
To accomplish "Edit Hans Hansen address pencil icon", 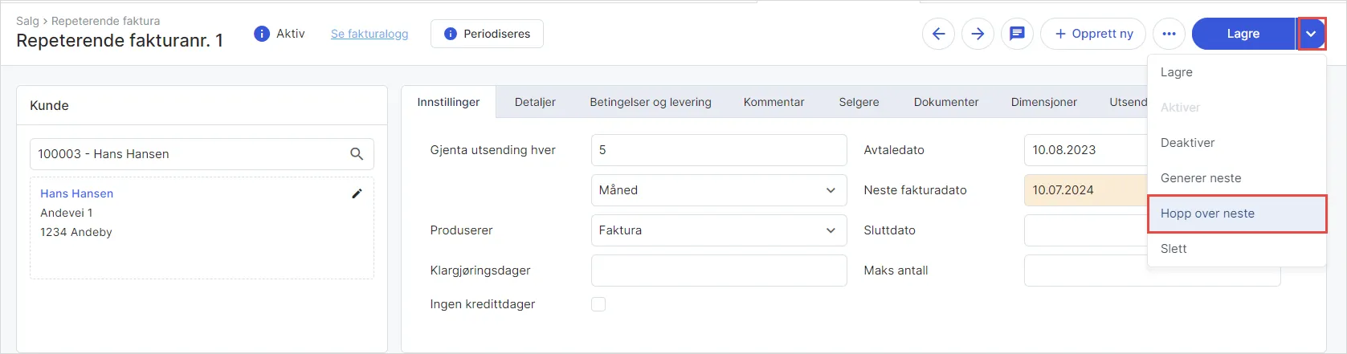I will pyautogui.click(x=357, y=193).
